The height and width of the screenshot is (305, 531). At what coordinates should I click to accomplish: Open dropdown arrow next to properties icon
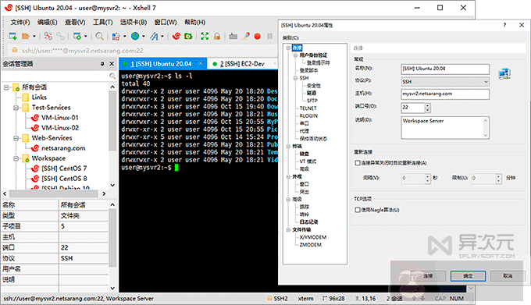[85, 36]
